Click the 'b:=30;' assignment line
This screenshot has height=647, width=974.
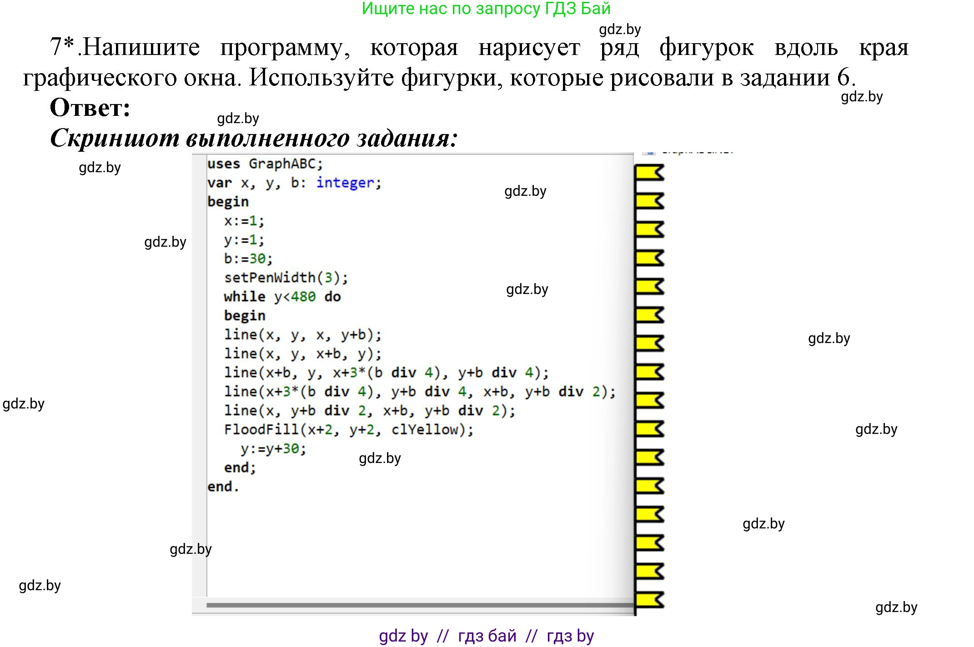pyautogui.click(x=248, y=259)
